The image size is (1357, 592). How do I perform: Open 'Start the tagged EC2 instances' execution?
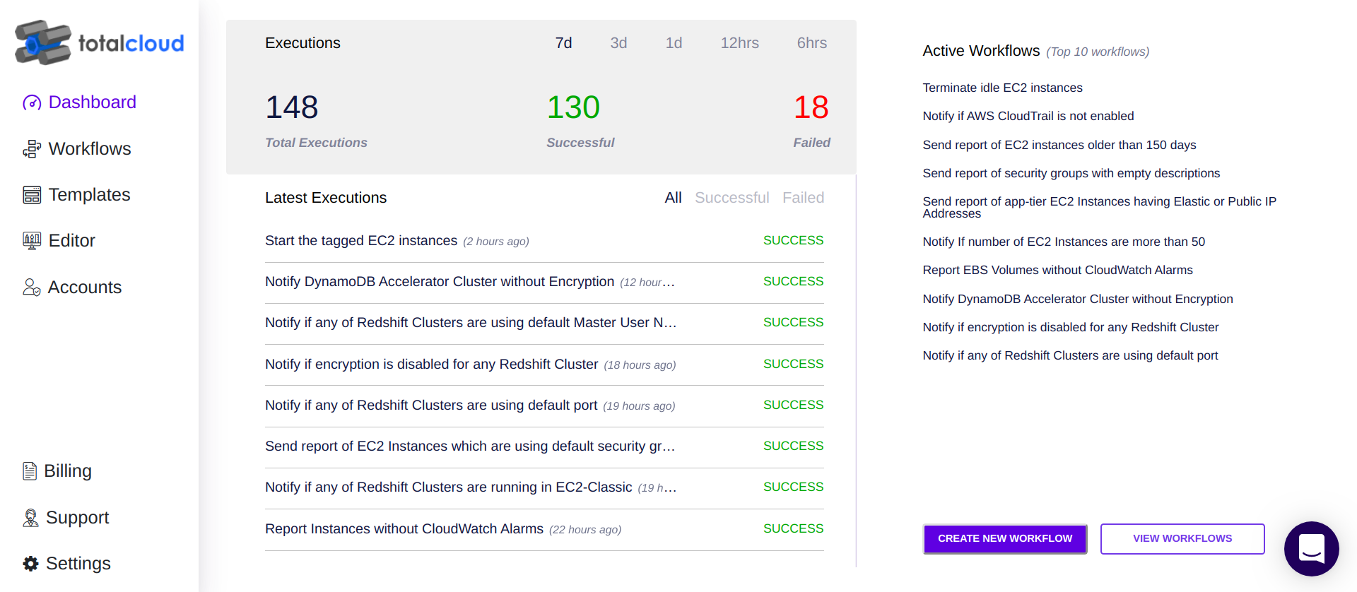[544, 241]
